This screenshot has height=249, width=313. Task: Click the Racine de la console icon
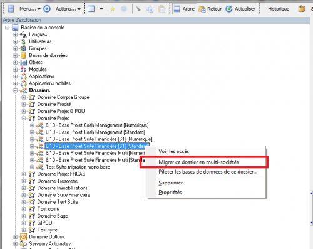click(15, 28)
